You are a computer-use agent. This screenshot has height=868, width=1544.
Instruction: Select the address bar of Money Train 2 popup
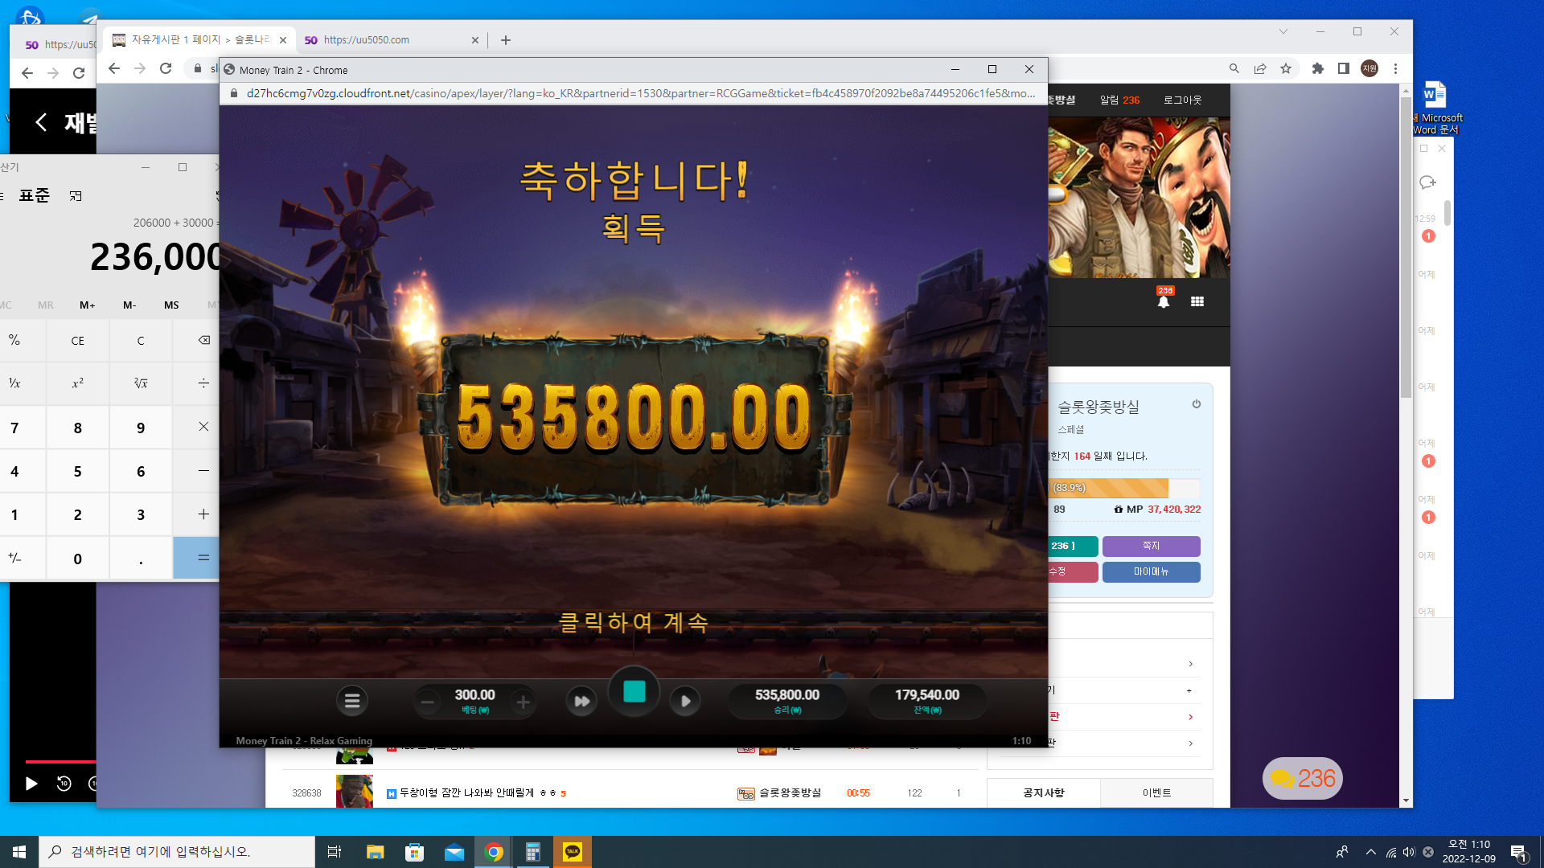[640, 93]
